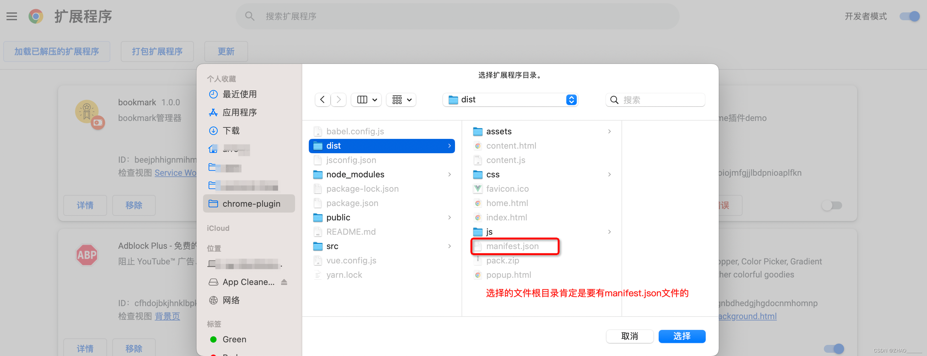Expand the node_modules folder chevron
The image size is (927, 356).
pyautogui.click(x=449, y=174)
